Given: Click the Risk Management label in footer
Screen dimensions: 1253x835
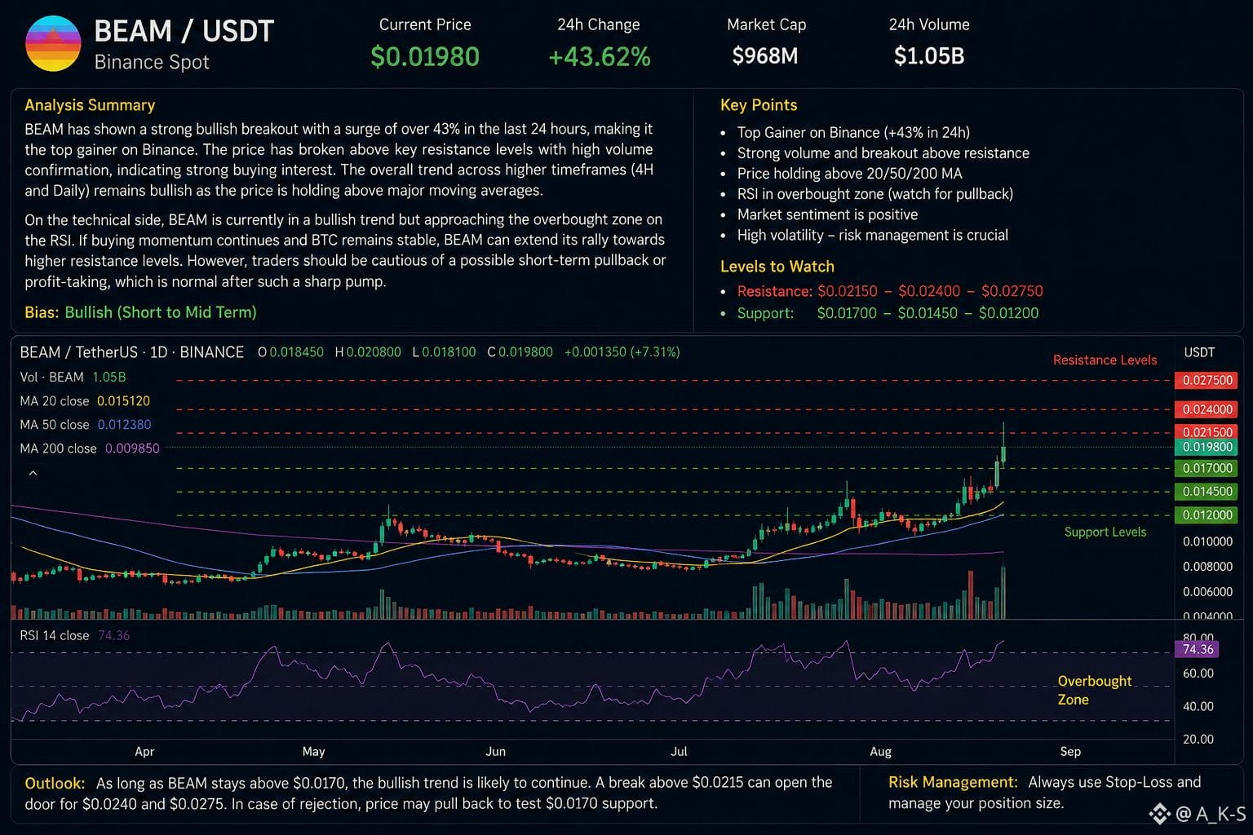Looking at the screenshot, I should [x=953, y=782].
